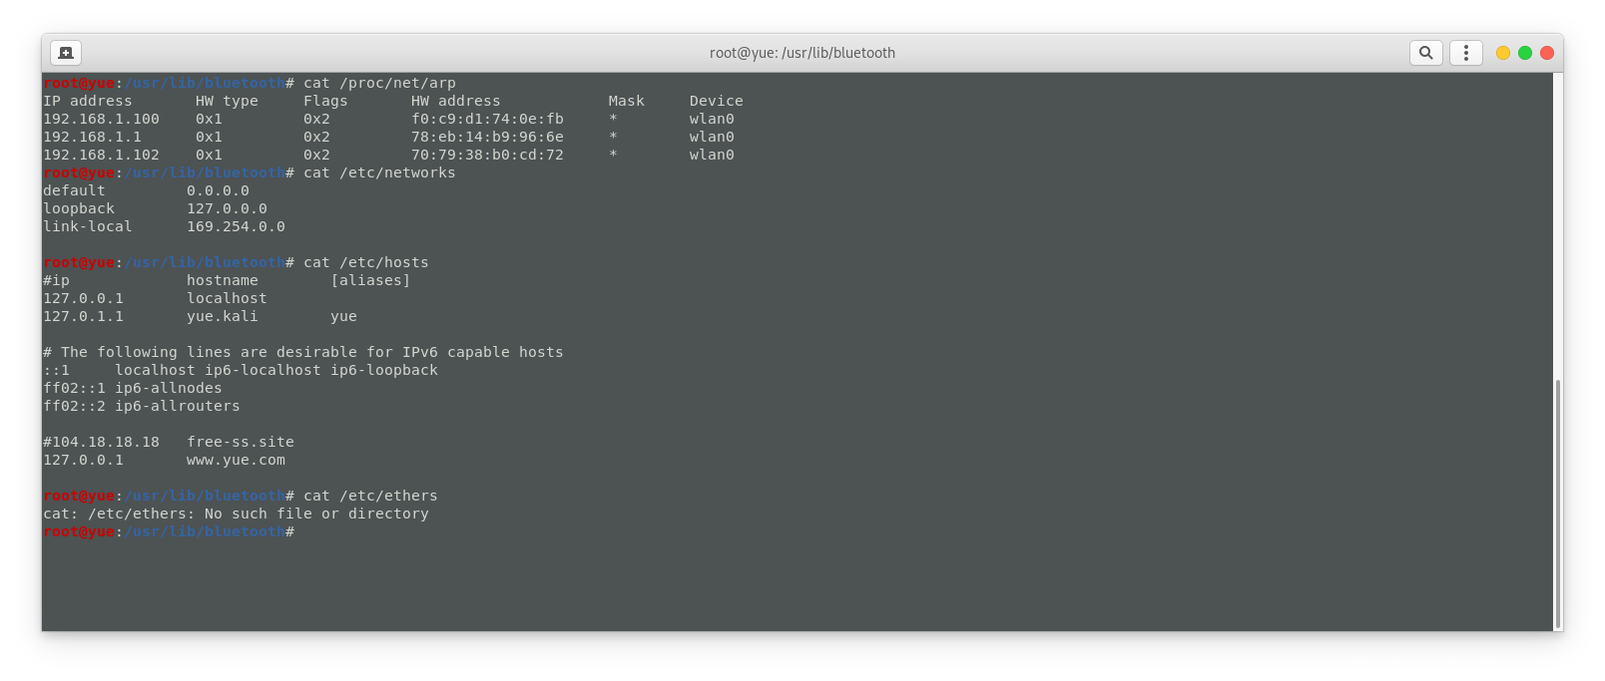Select the 'link-local' network name
This screenshot has width=1605, height=681.
88,226
